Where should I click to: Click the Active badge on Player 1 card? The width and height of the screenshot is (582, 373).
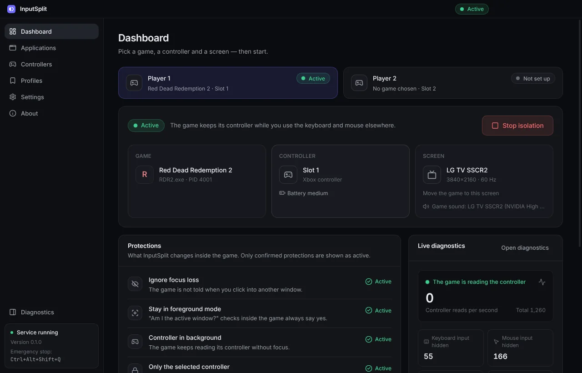point(313,79)
